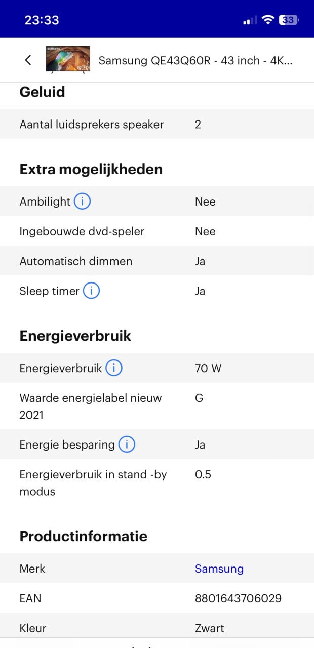Viewport: 314px width, 648px height.
Task: Tap the Productinformatie section heading
Action: click(84, 536)
